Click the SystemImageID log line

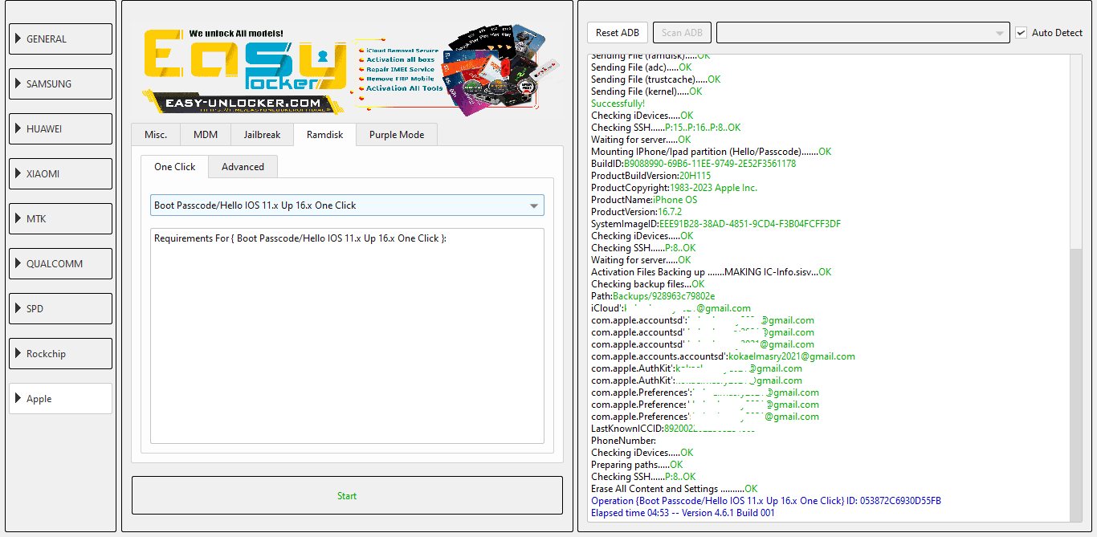(716, 224)
